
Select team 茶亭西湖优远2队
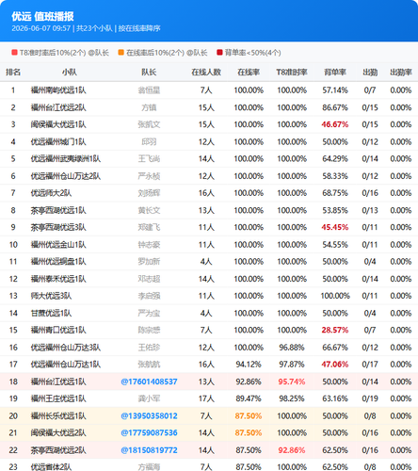click(x=58, y=450)
